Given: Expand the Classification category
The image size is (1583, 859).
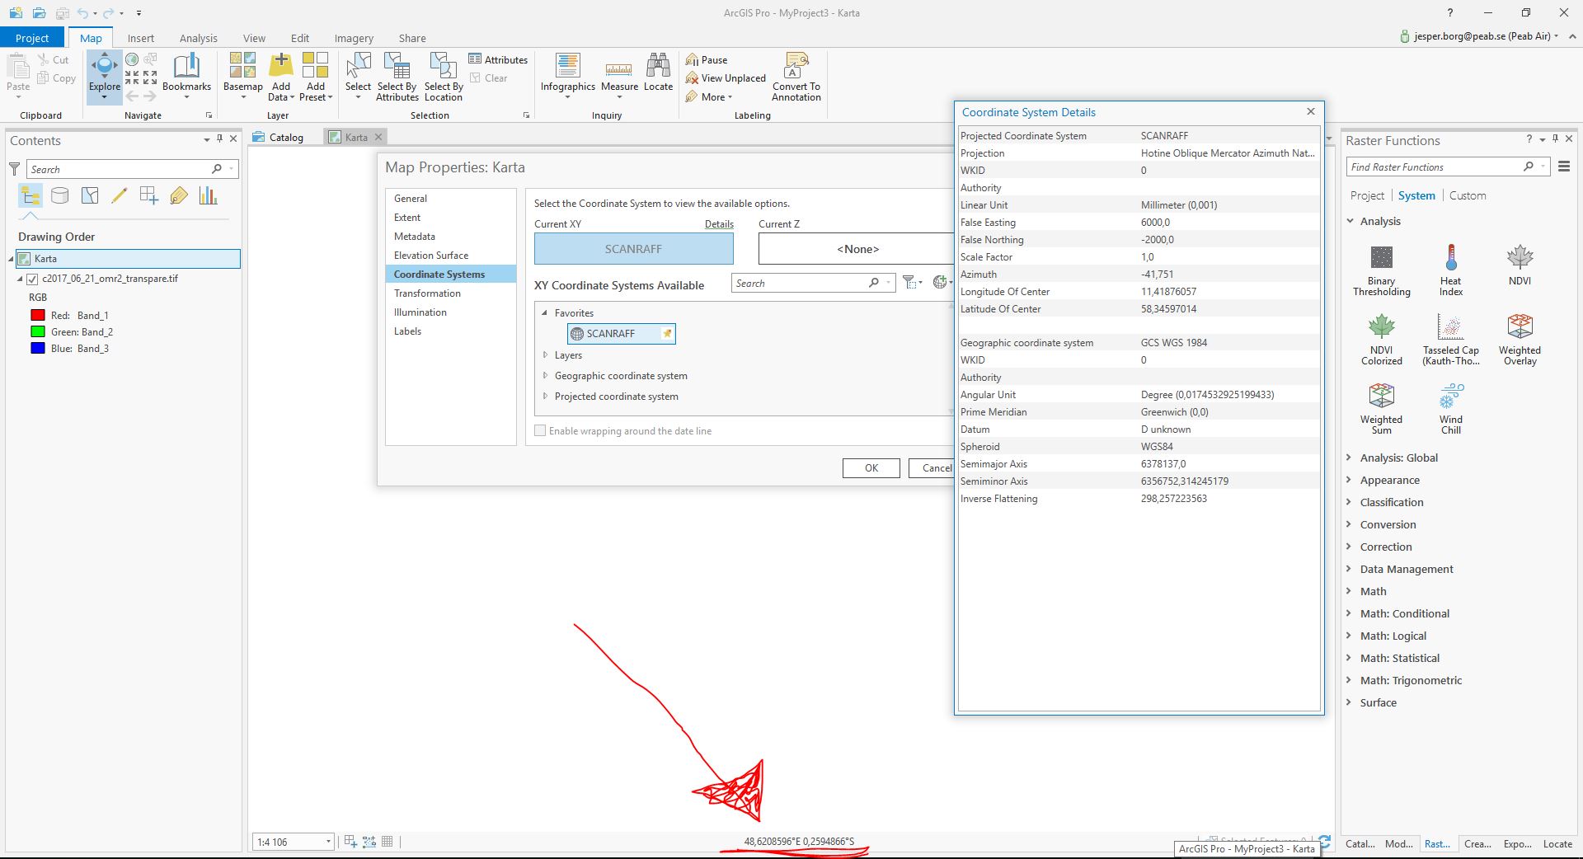Looking at the screenshot, I should click(x=1350, y=502).
